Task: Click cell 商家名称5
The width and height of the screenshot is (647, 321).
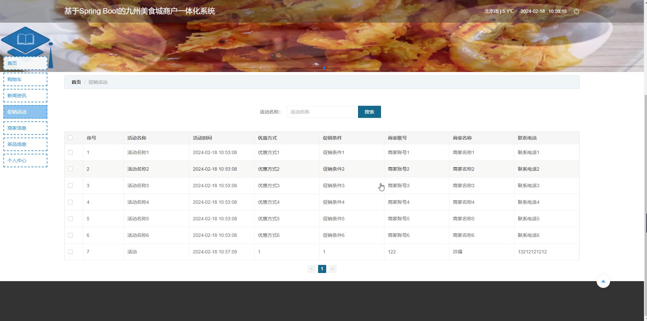Action: tap(464, 219)
